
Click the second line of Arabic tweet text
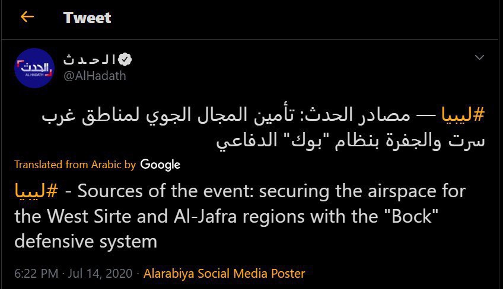pos(350,142)
